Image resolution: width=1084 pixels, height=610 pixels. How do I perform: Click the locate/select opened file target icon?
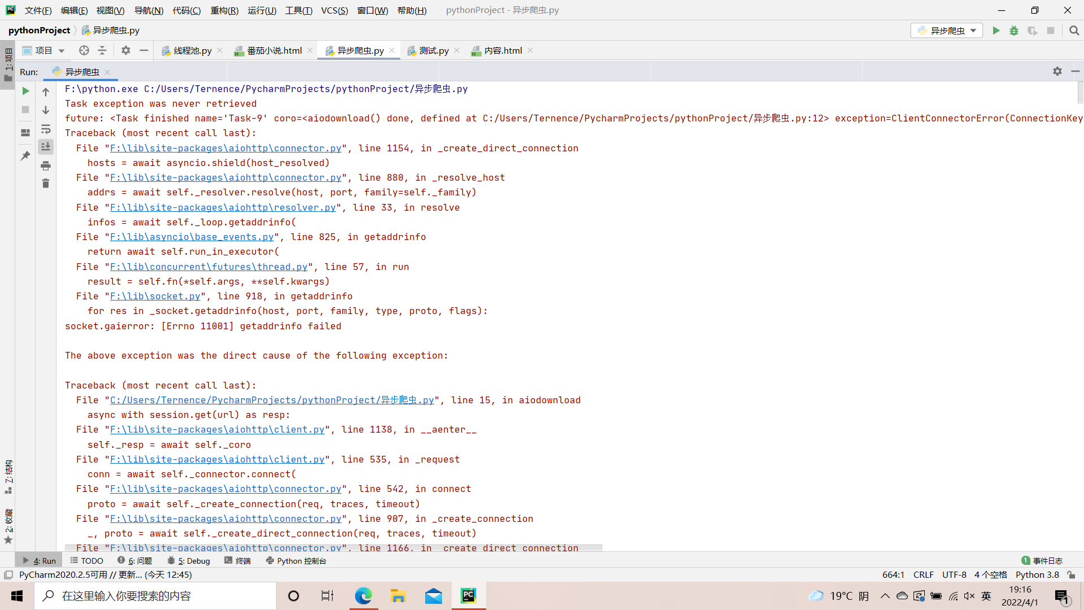tap(84, 50)
